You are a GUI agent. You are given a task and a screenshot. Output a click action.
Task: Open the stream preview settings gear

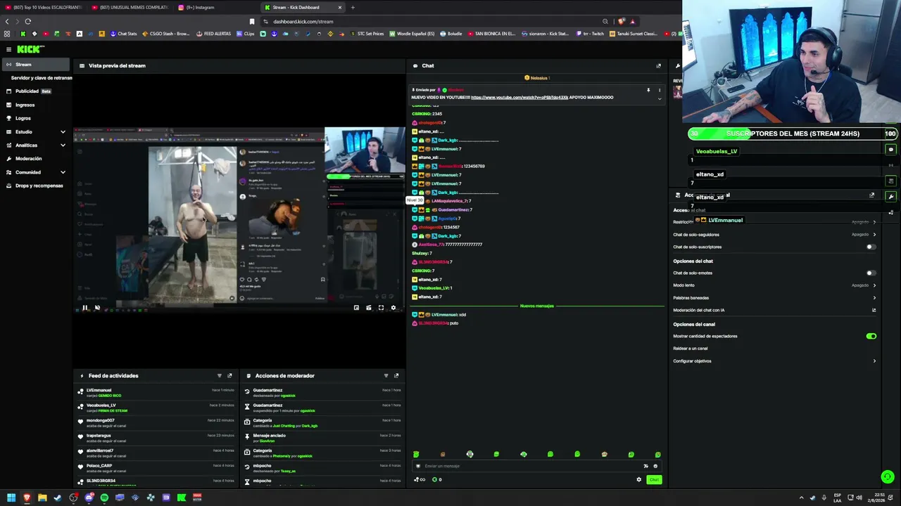point(393,307)
